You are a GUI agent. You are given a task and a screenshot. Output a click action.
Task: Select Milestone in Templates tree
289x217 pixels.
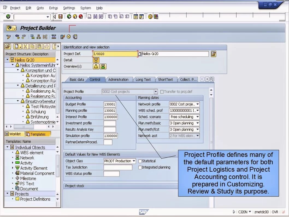click(28, 178)
